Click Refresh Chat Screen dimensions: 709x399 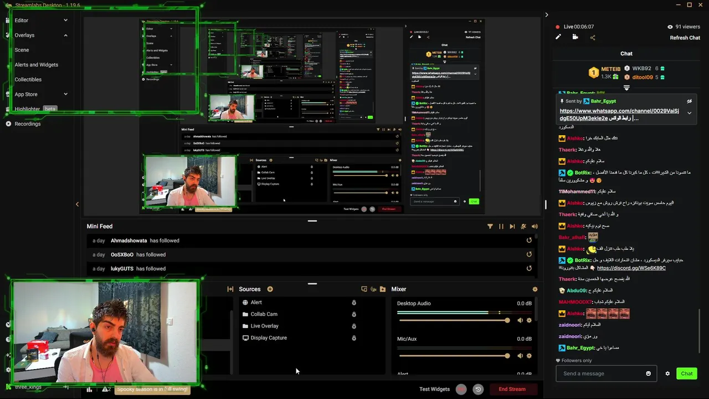[685, 38]
